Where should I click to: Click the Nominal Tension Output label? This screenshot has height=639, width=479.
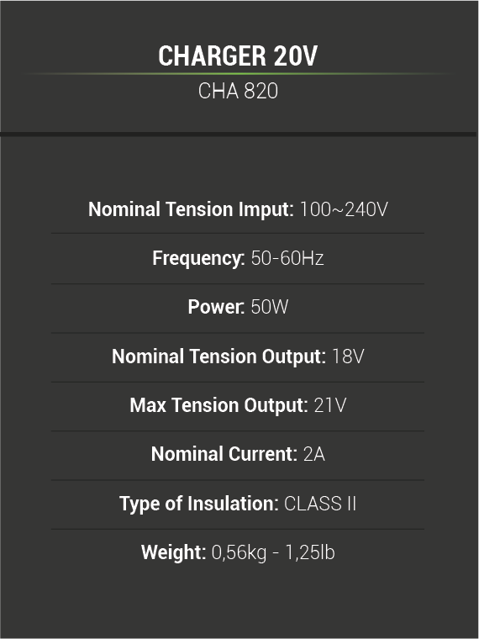pos(218,356)
